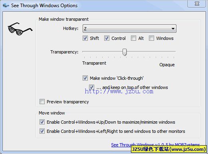Click the Hotkey dropdown arrow
The height and width of the screenshot is (154, 208).
pos(173,29)
